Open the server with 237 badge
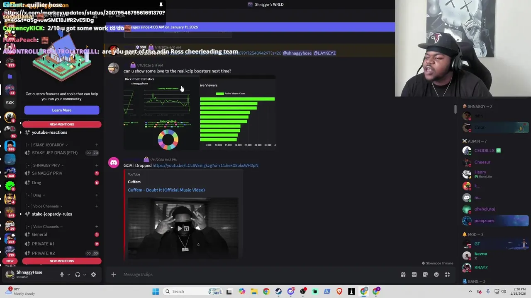 (10, 238)
